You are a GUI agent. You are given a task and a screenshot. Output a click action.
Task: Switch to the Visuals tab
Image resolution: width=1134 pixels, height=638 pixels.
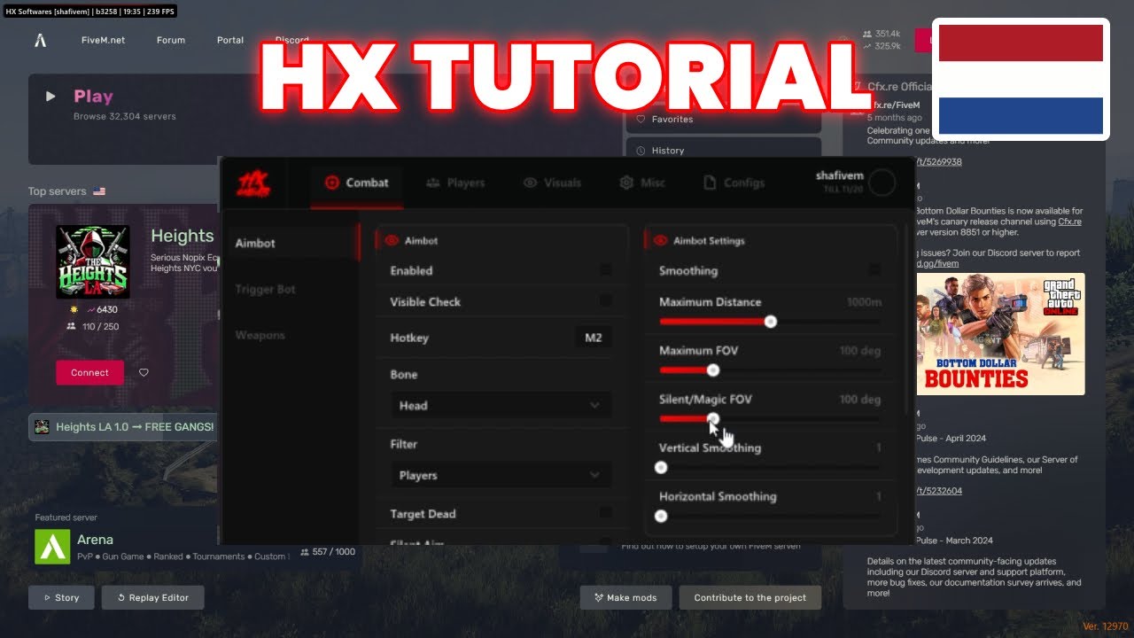click(x=552, y=183)
